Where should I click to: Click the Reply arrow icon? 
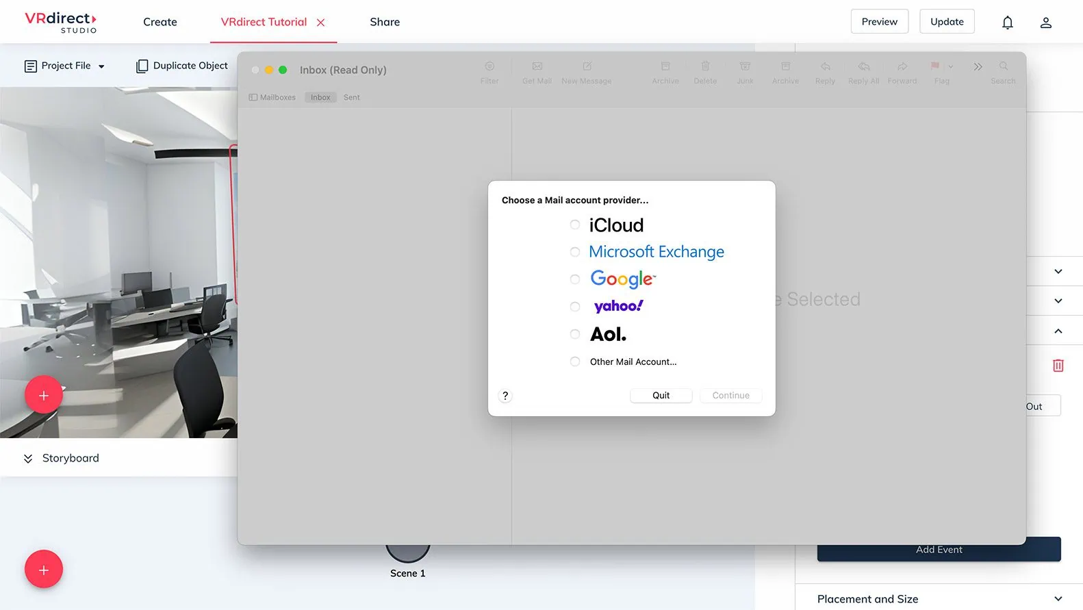click(826, 66)
